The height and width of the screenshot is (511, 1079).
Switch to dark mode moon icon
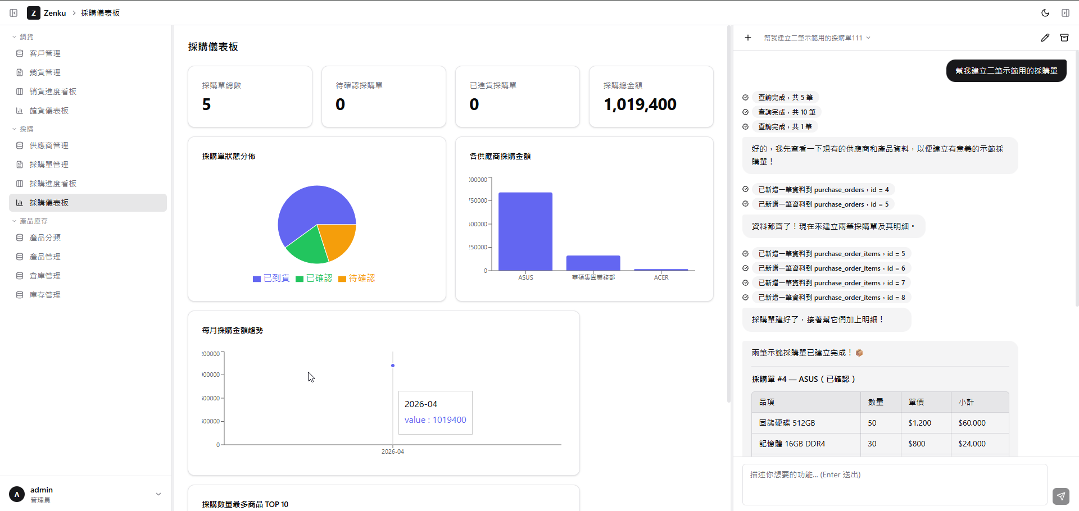point(1045,13)
